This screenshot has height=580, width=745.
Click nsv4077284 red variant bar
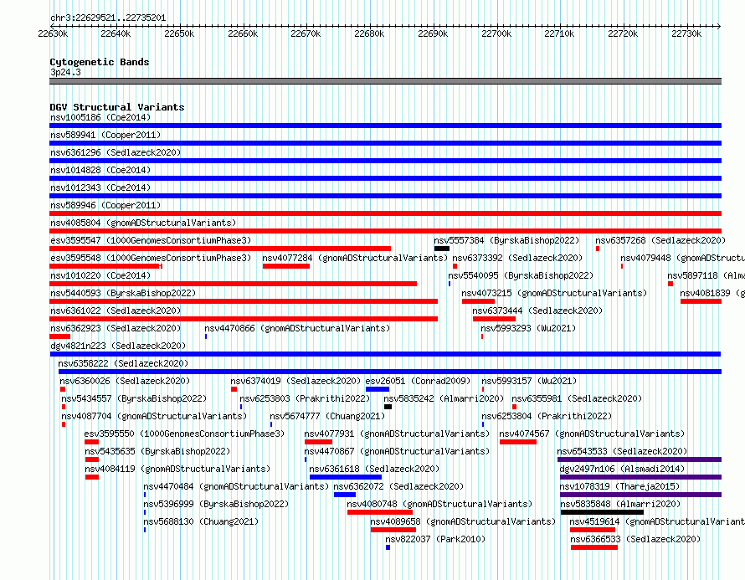(286, 266)
